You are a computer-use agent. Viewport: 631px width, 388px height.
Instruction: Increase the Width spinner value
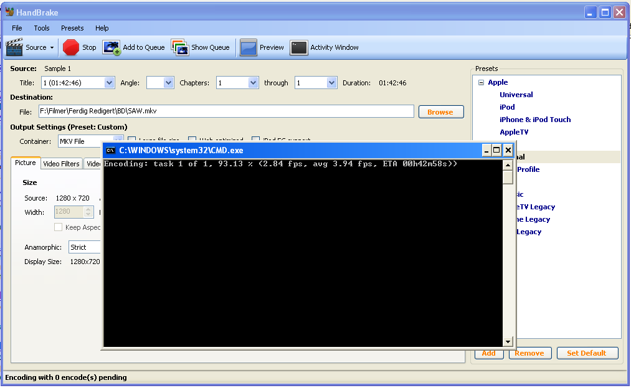pyautogui.click(x=88, y=209)
